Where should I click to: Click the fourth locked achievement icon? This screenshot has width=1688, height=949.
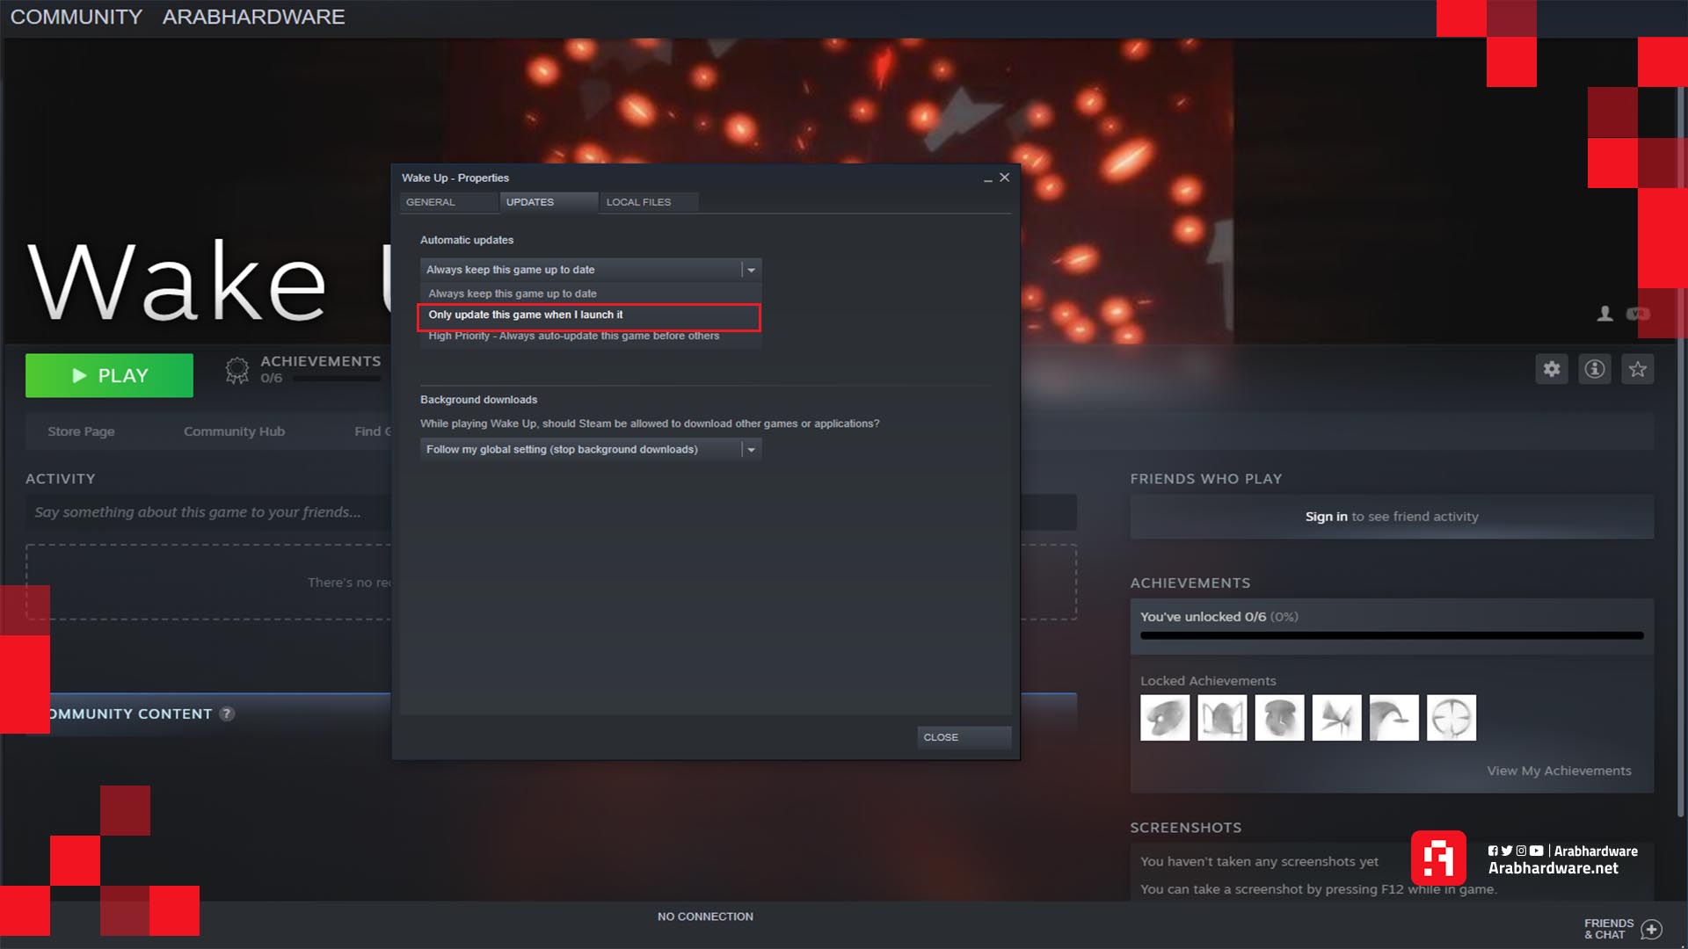pyautogui.click(x=1336, y=718)
